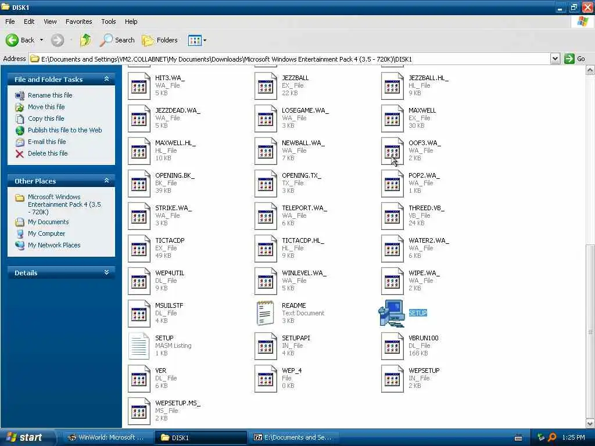
Task: Select the OPENING.TX_ file icon
Action: pos(266,184)
